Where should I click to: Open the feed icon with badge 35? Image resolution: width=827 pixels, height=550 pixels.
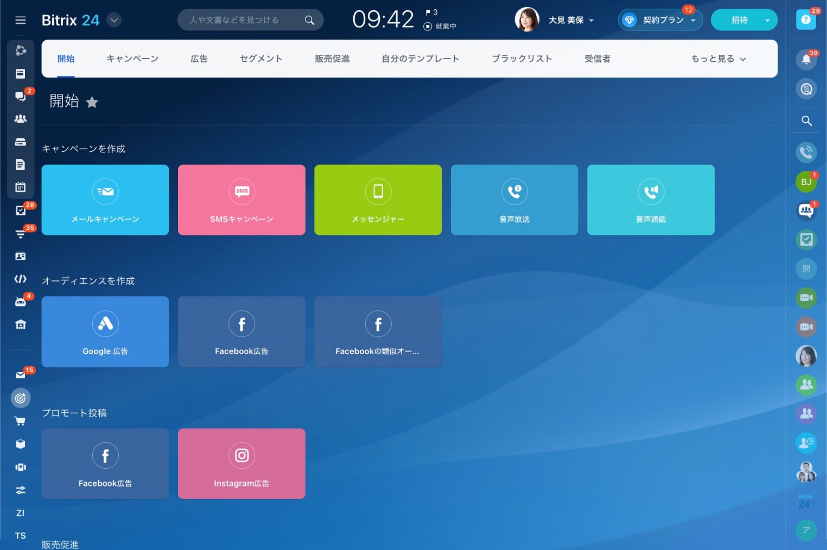click(21, 234)
